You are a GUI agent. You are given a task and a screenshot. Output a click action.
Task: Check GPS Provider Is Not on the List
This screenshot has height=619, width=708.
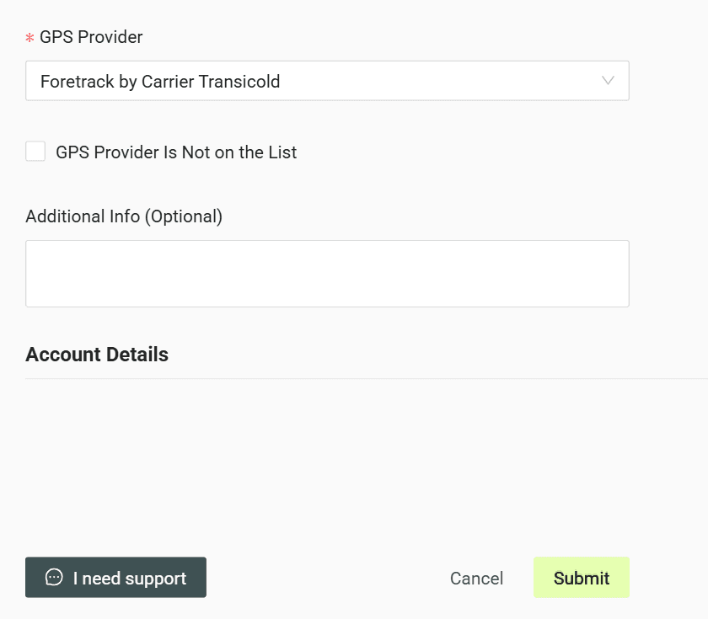[35, 151]
